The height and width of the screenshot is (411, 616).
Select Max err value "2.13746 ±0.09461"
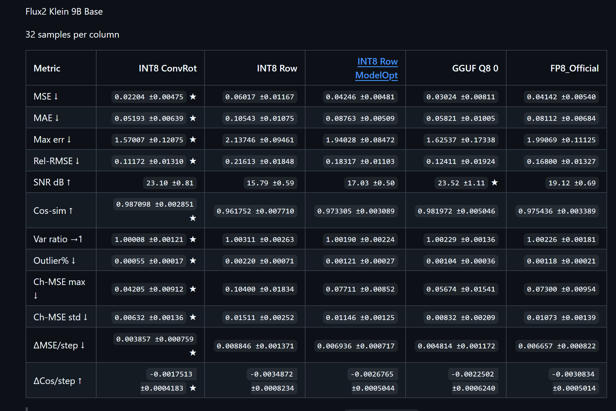[x=260, y=140]
